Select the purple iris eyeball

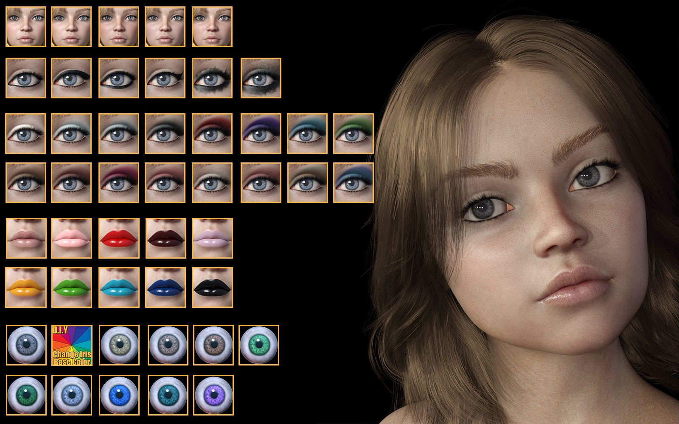(x=213, y=395)
